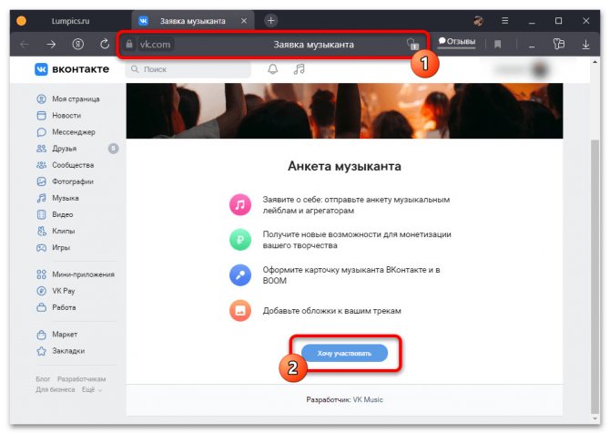
Task: Open the extensions icon in toolbar
Action: pyautogui.click(x=559, y=44)
